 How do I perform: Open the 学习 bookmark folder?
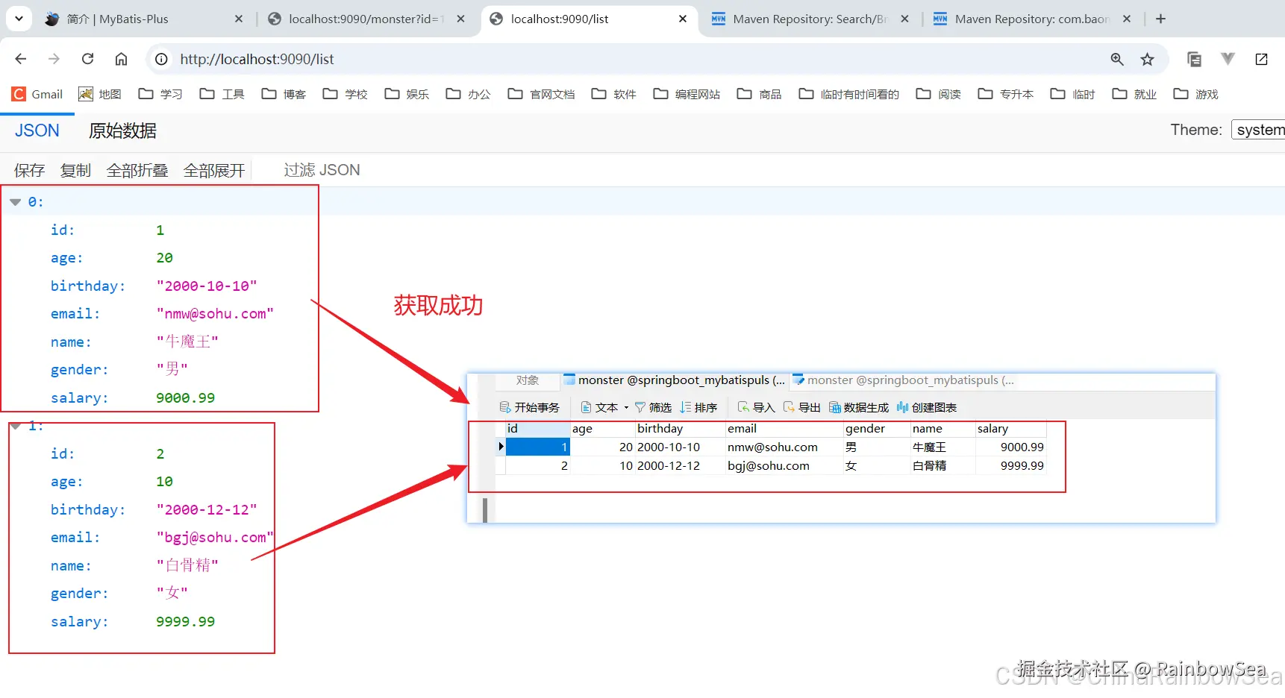click(x=160, y=94)
